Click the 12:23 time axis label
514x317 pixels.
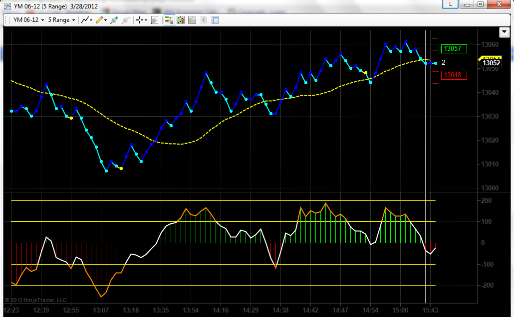(11, 310)
